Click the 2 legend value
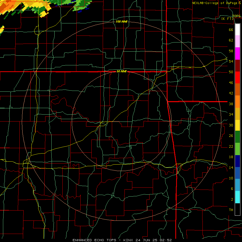 coord(232,200)
